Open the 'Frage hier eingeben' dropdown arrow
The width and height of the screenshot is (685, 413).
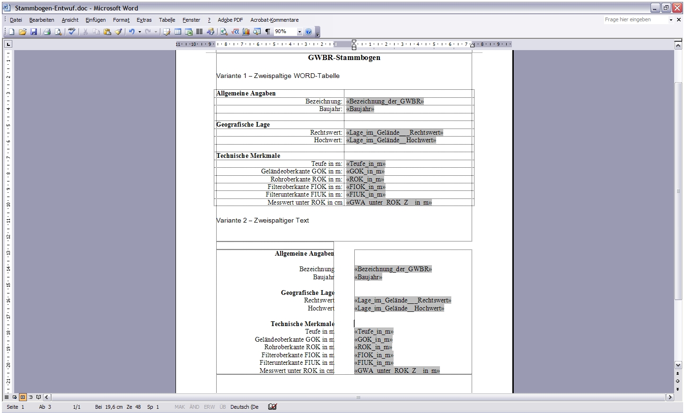670,20
